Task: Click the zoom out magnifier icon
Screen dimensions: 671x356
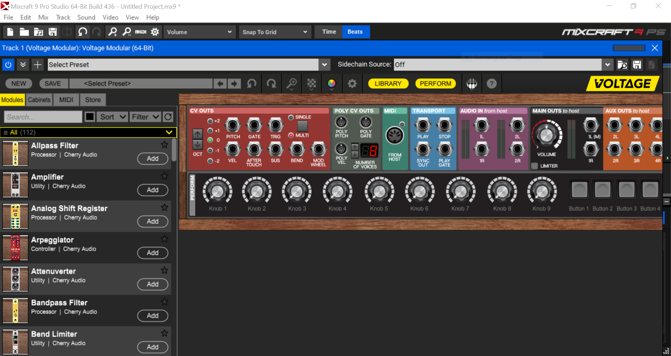Action: (x=127, y=32)
